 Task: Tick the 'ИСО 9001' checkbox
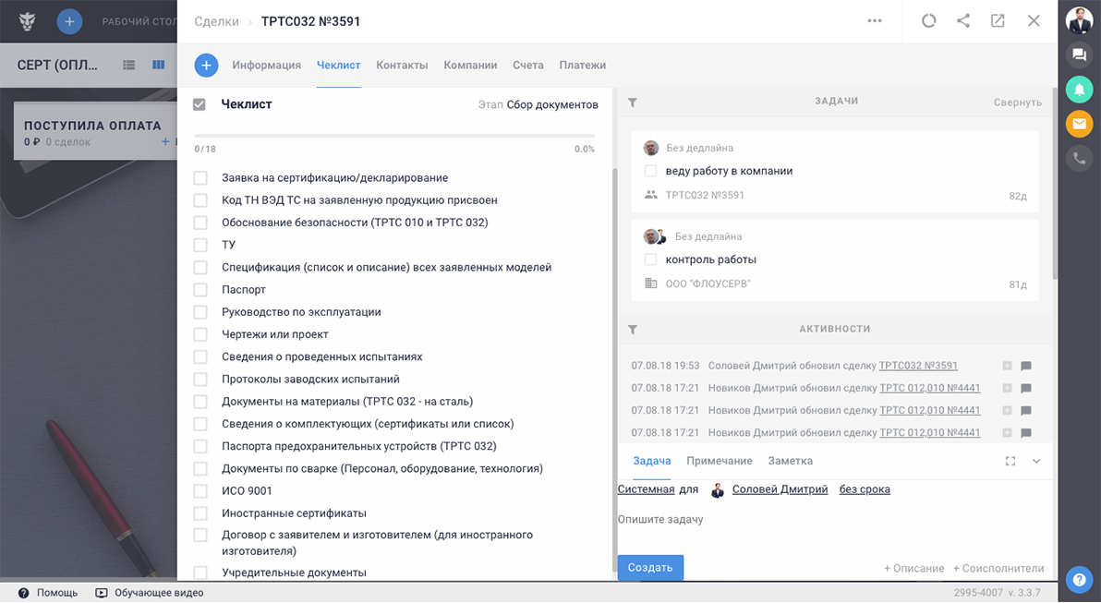pos(200,491)
